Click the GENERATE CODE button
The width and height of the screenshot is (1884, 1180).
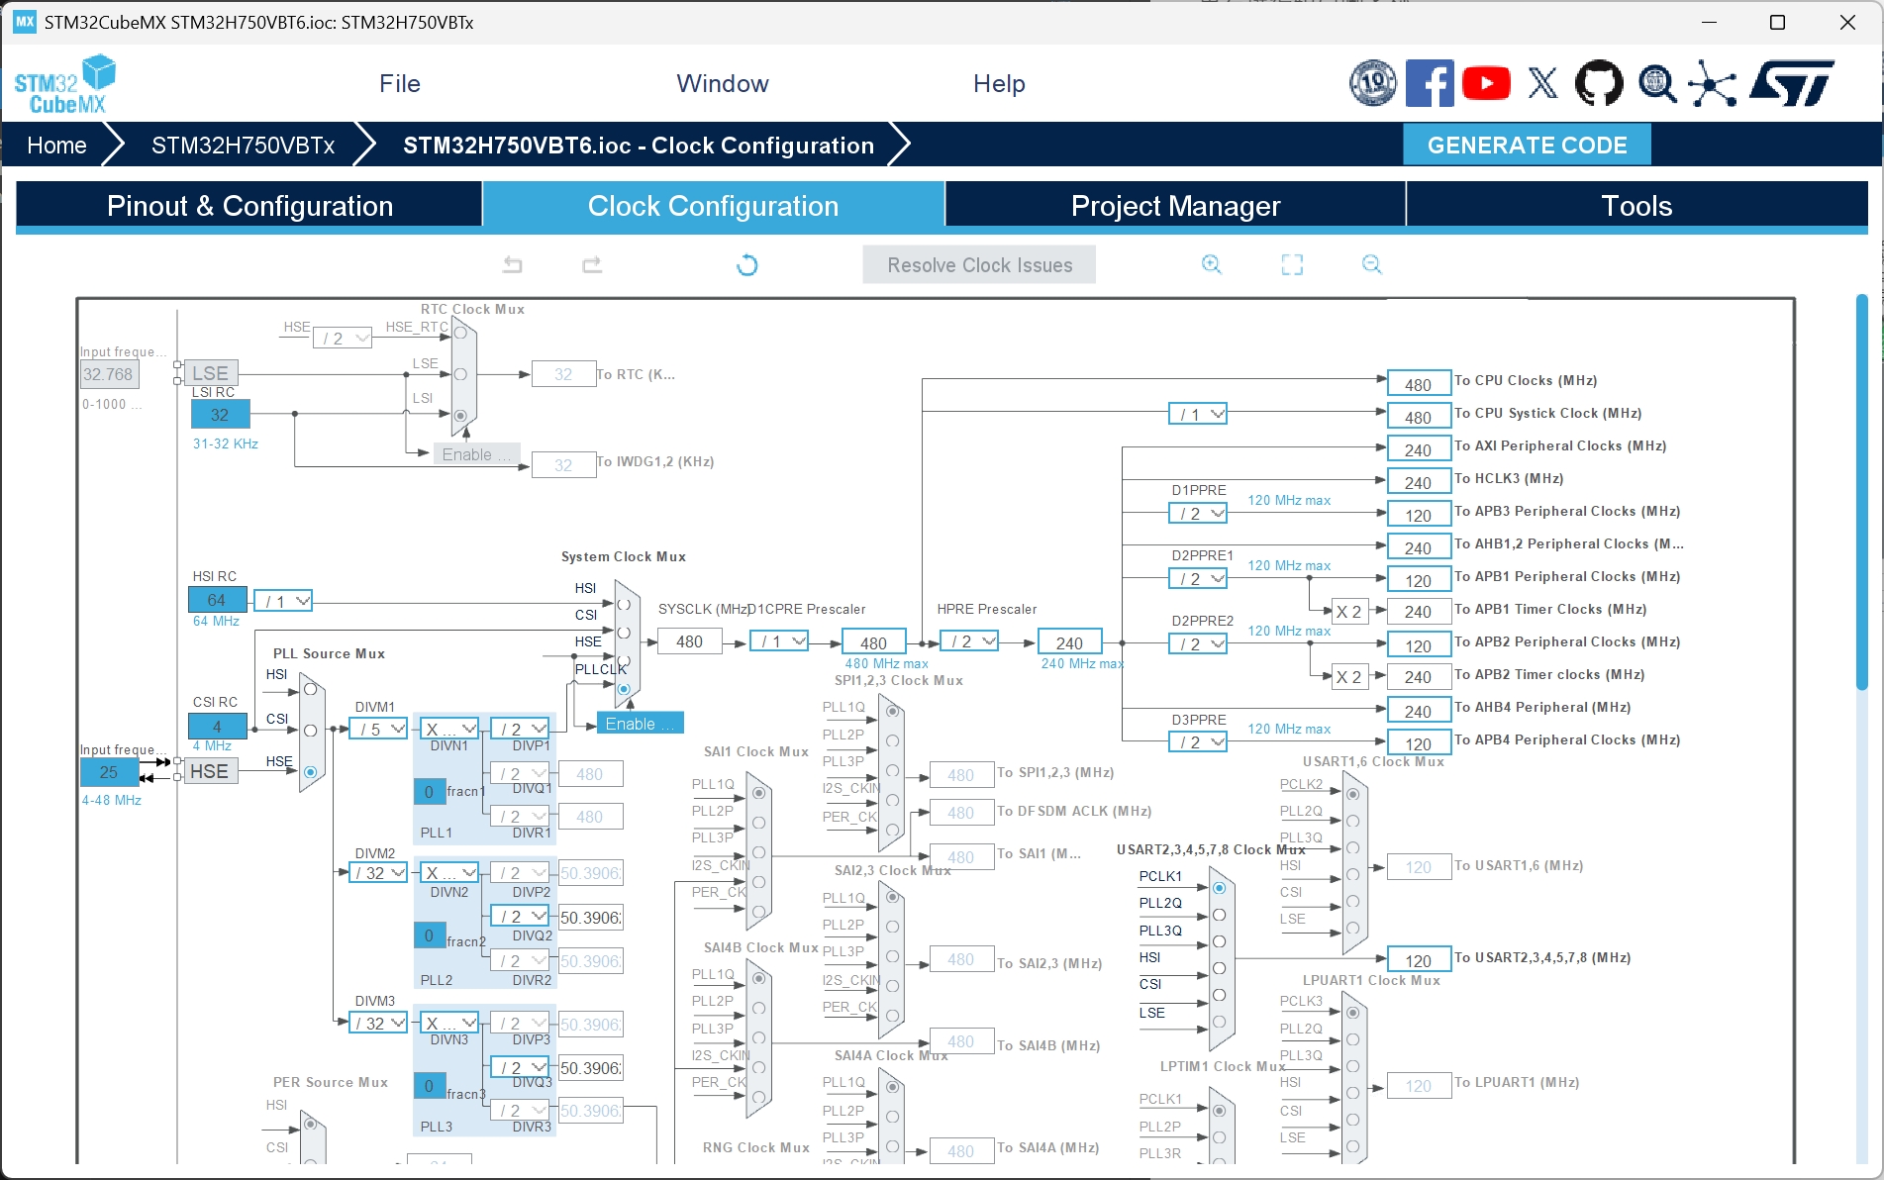click(x=1527, y=146)
